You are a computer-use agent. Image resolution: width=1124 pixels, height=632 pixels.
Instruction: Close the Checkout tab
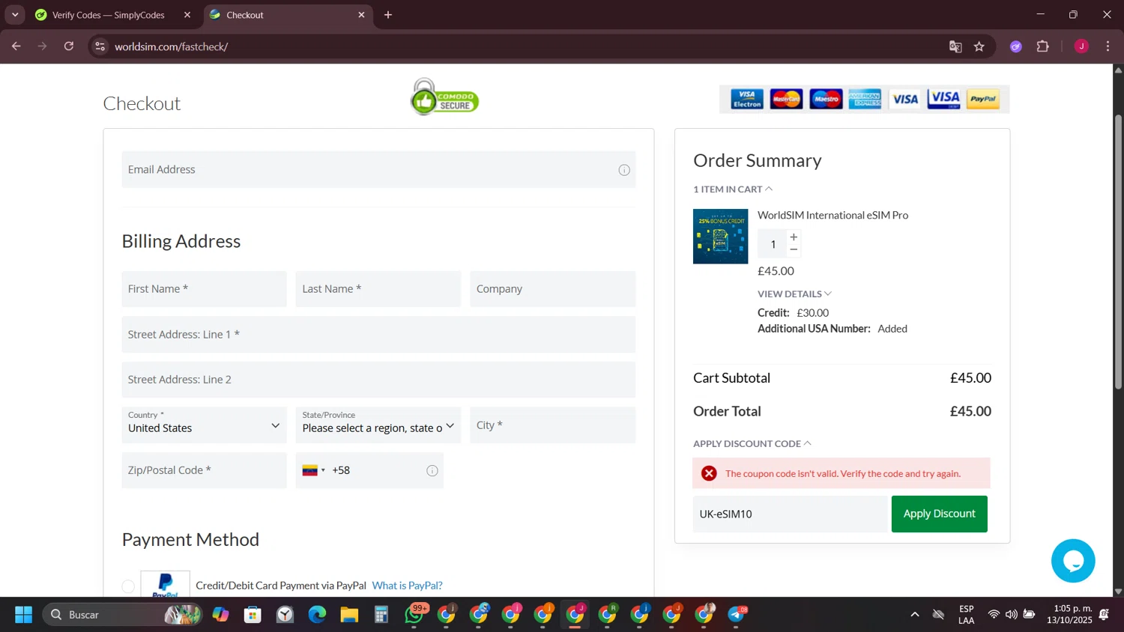pos(361,15)
